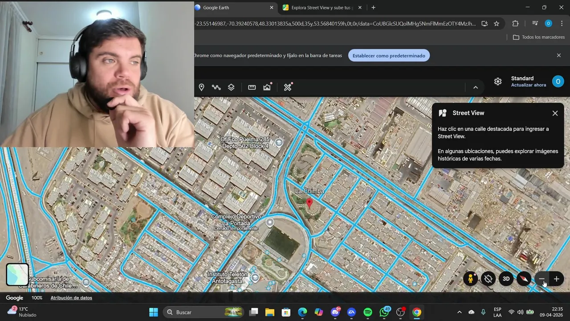The height and width of the screenshot is (321, 570).
Task: Open the Chrome three-dot menu
Action: (x=562, y=24)
